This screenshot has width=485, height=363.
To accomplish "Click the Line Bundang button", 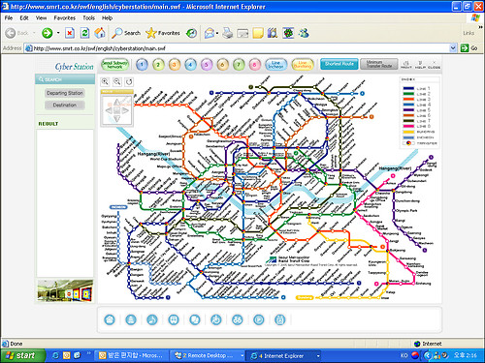I will coord(303,65).
